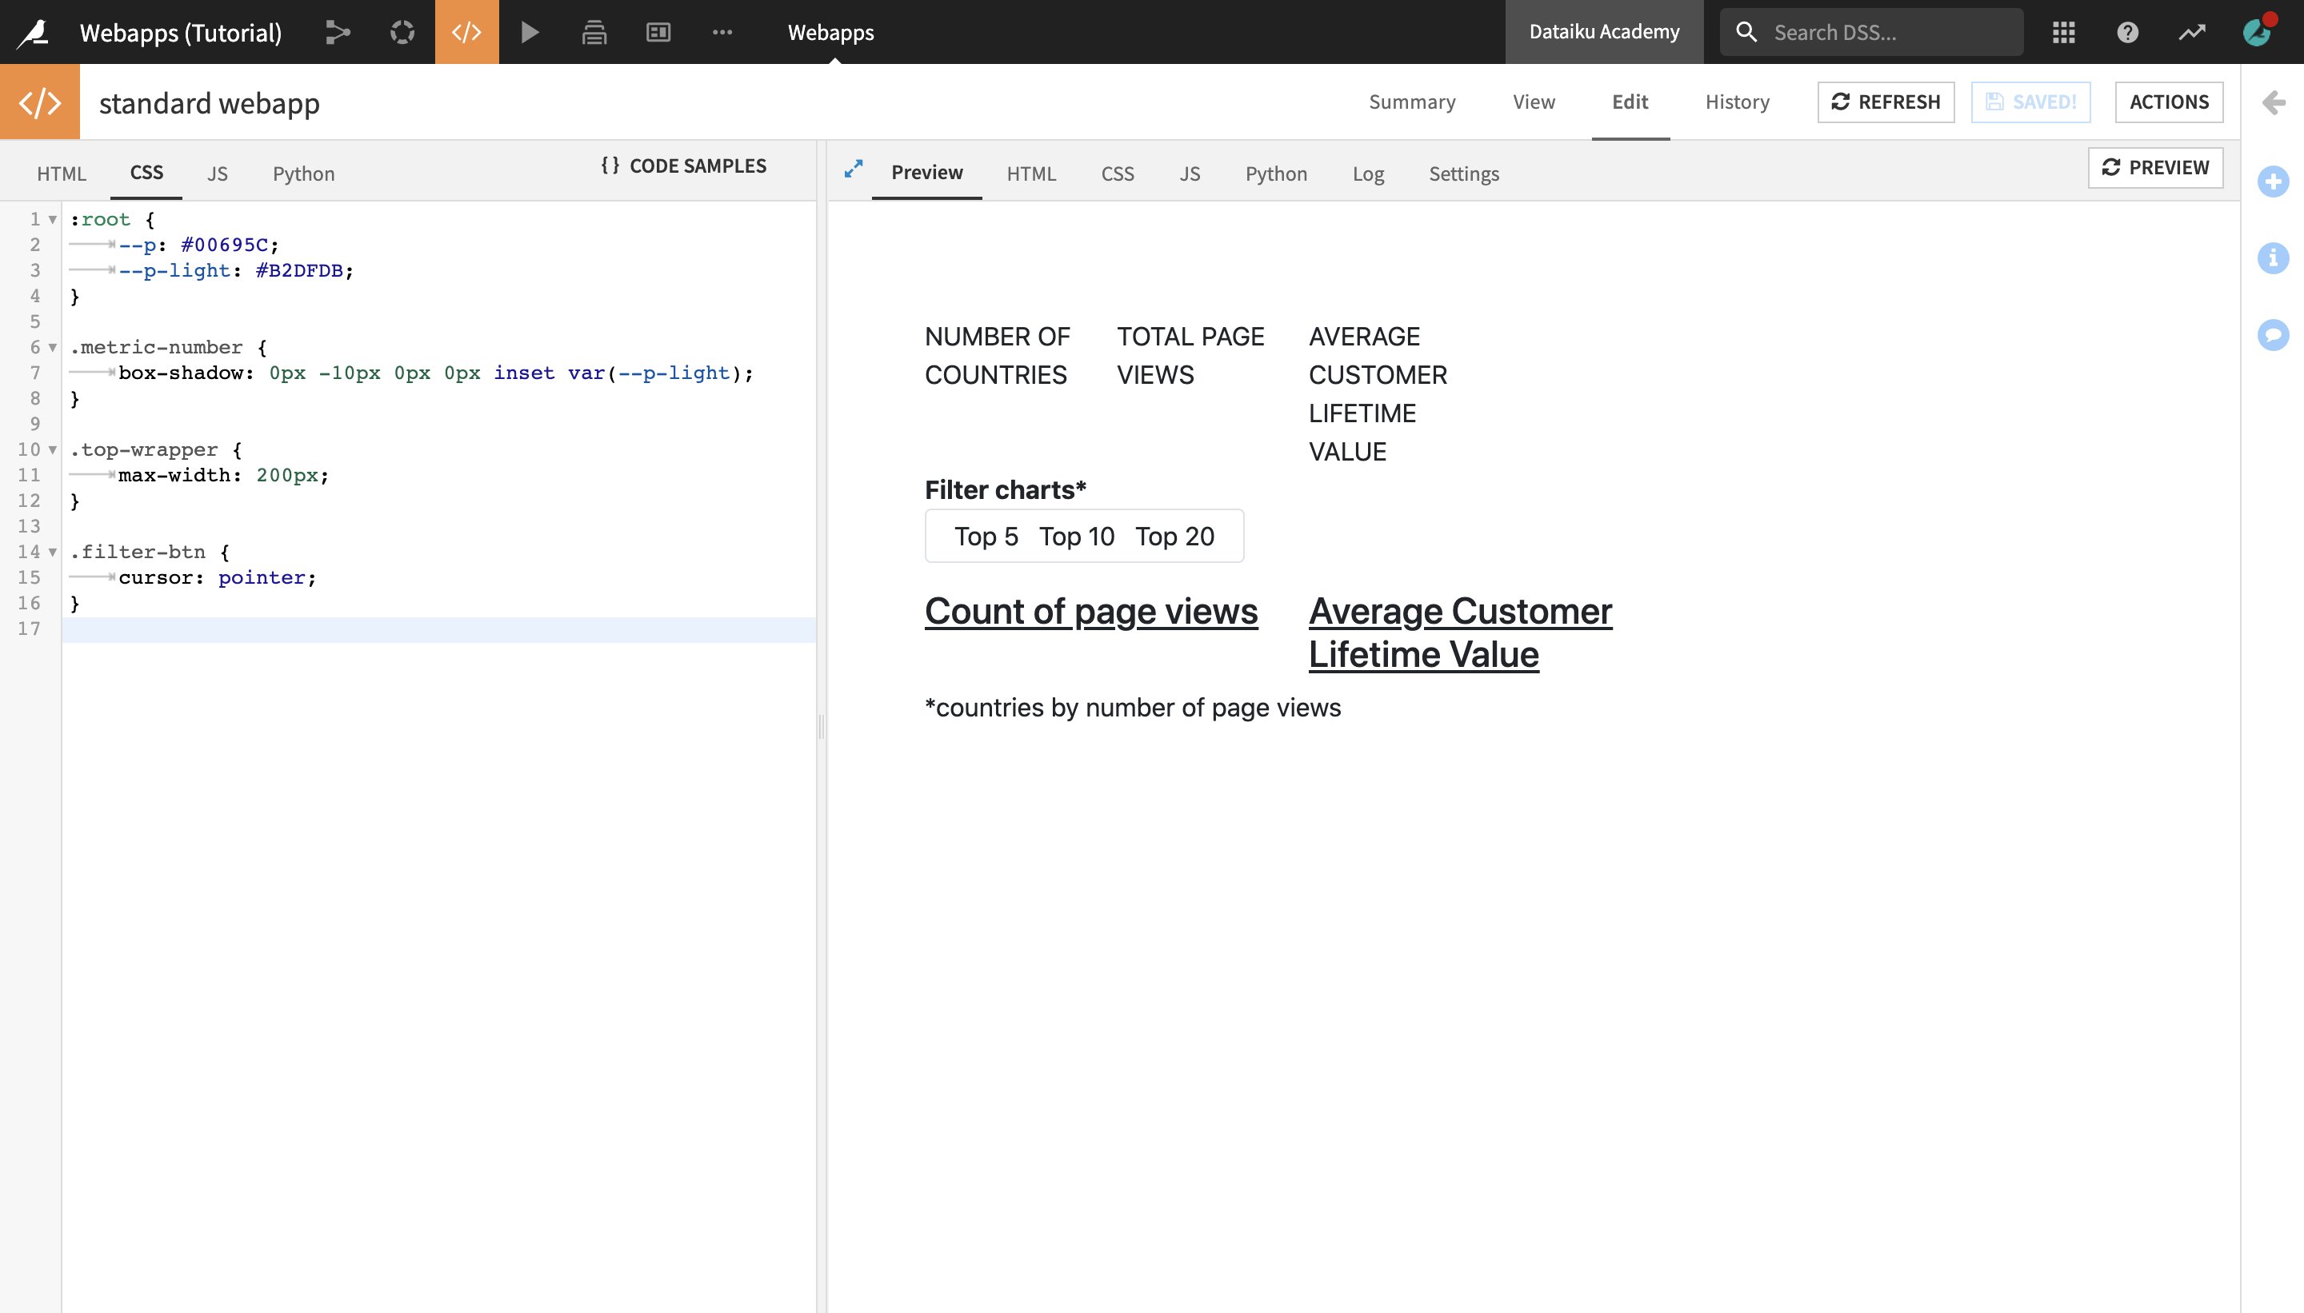Click the plus icon in right sidebar
The image size is (2304, 1313).
pos(2274,182)
